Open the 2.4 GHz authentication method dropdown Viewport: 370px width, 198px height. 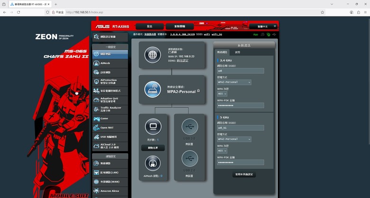(x=234, y=82)
